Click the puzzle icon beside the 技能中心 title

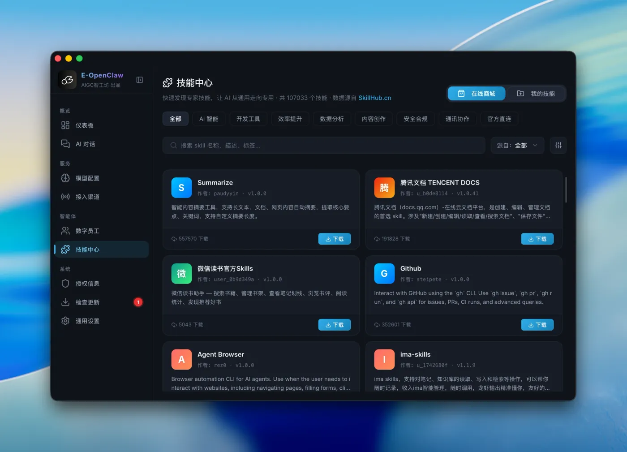point(167,83)
